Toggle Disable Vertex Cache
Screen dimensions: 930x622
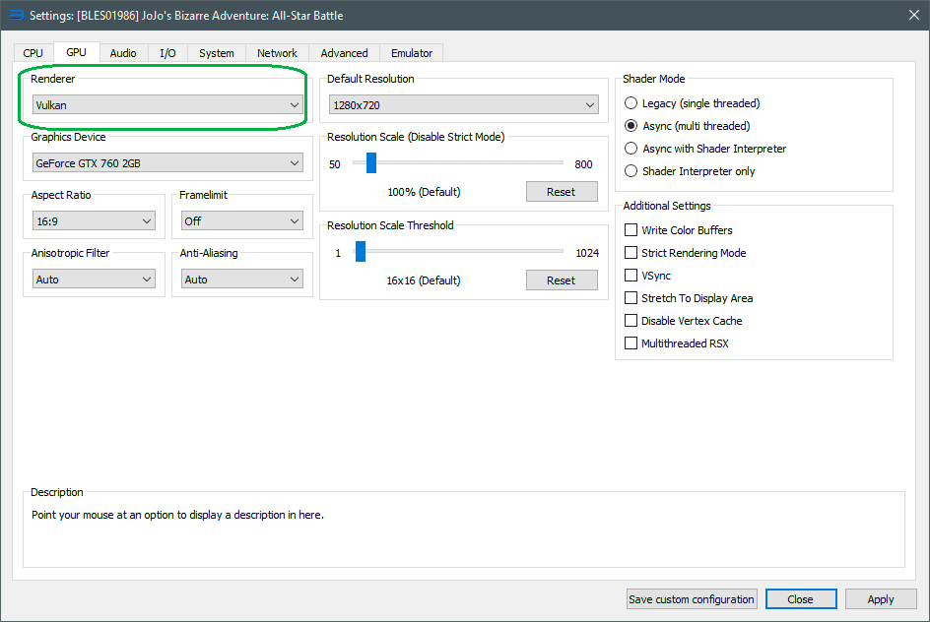click(684, 321)
